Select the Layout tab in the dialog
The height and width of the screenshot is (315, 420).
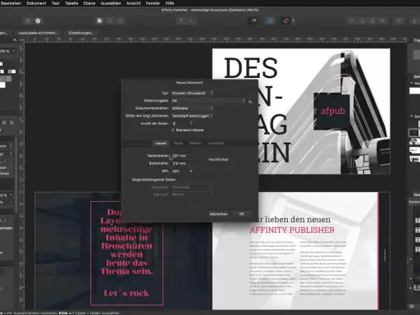[161, 144]
